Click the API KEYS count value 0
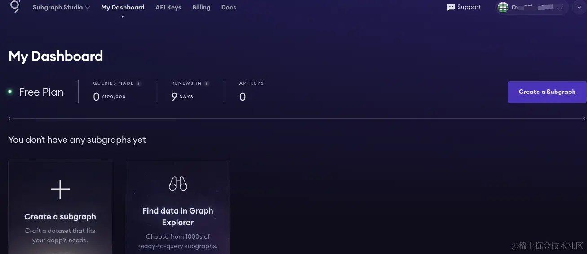This screenshot has height=254, width=587. point(243,97)
